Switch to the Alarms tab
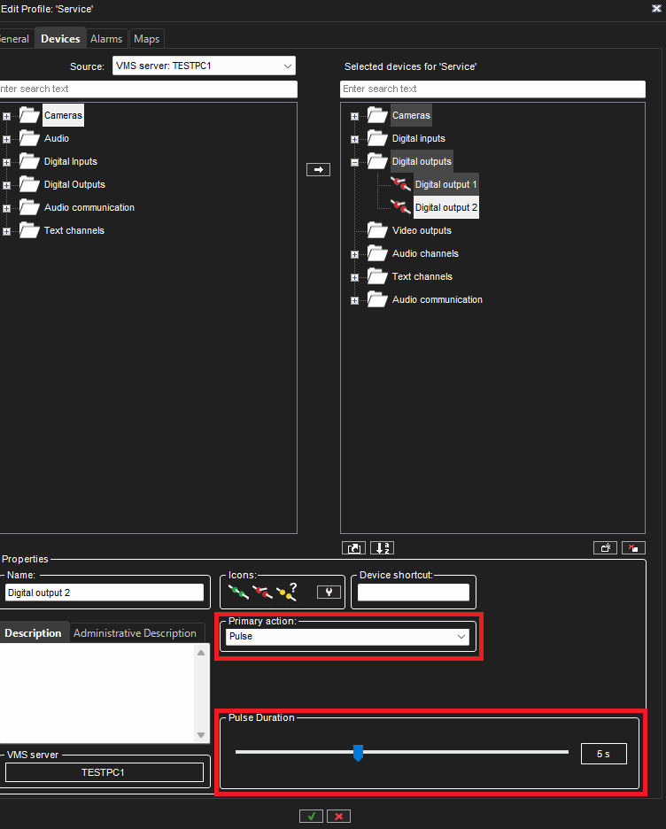 click(x=106, y=39)
